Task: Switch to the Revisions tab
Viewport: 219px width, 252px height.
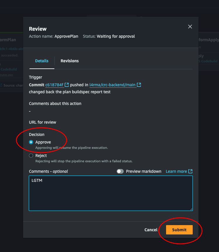Action: point(70,61)
